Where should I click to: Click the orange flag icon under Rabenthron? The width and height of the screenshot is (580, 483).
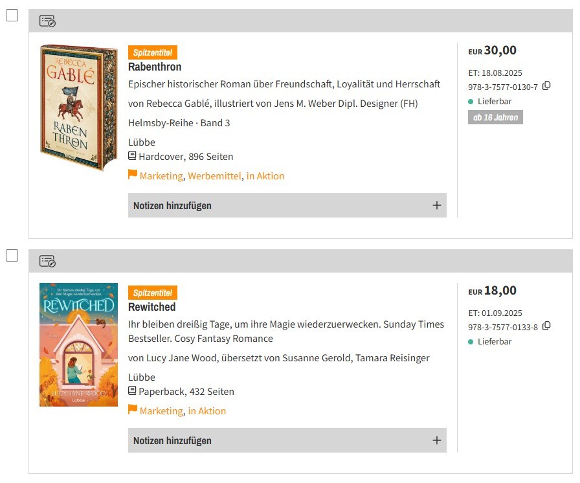[133, 175]
